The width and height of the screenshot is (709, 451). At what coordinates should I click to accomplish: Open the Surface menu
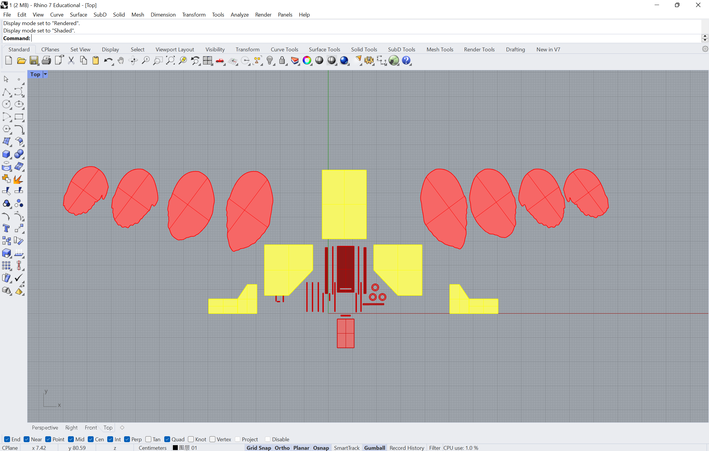78,14
